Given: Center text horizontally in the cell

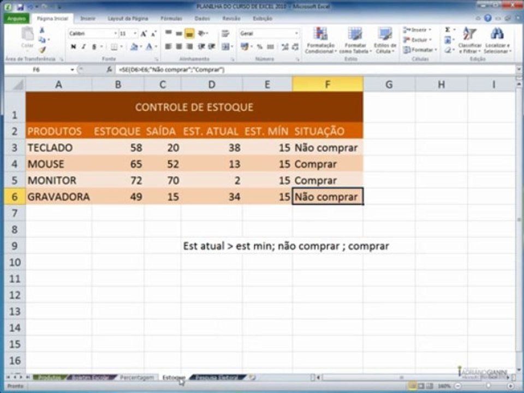Looking at the screenshot, I should pyautogui.click(x=179, y=46).
